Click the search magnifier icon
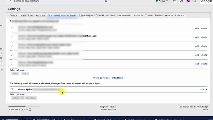The height and width of the screenshot is (120, 213). pyautogui.click(x=10, y=1)
